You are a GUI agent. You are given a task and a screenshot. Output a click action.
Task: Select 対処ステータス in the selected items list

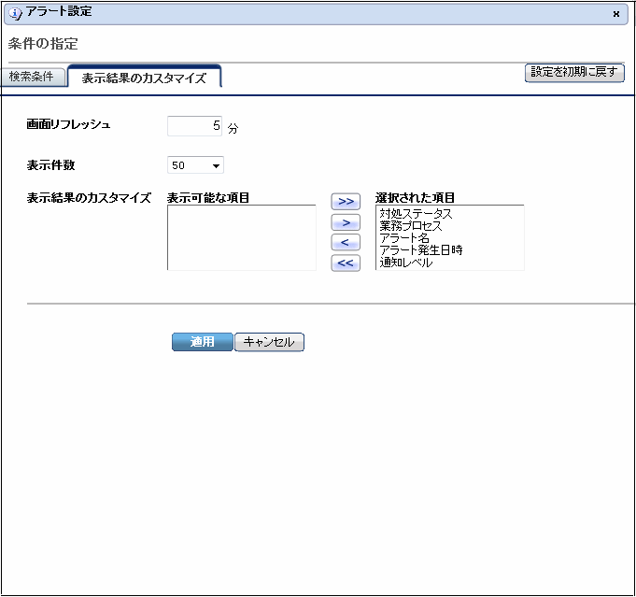click(x=416, y=214)
